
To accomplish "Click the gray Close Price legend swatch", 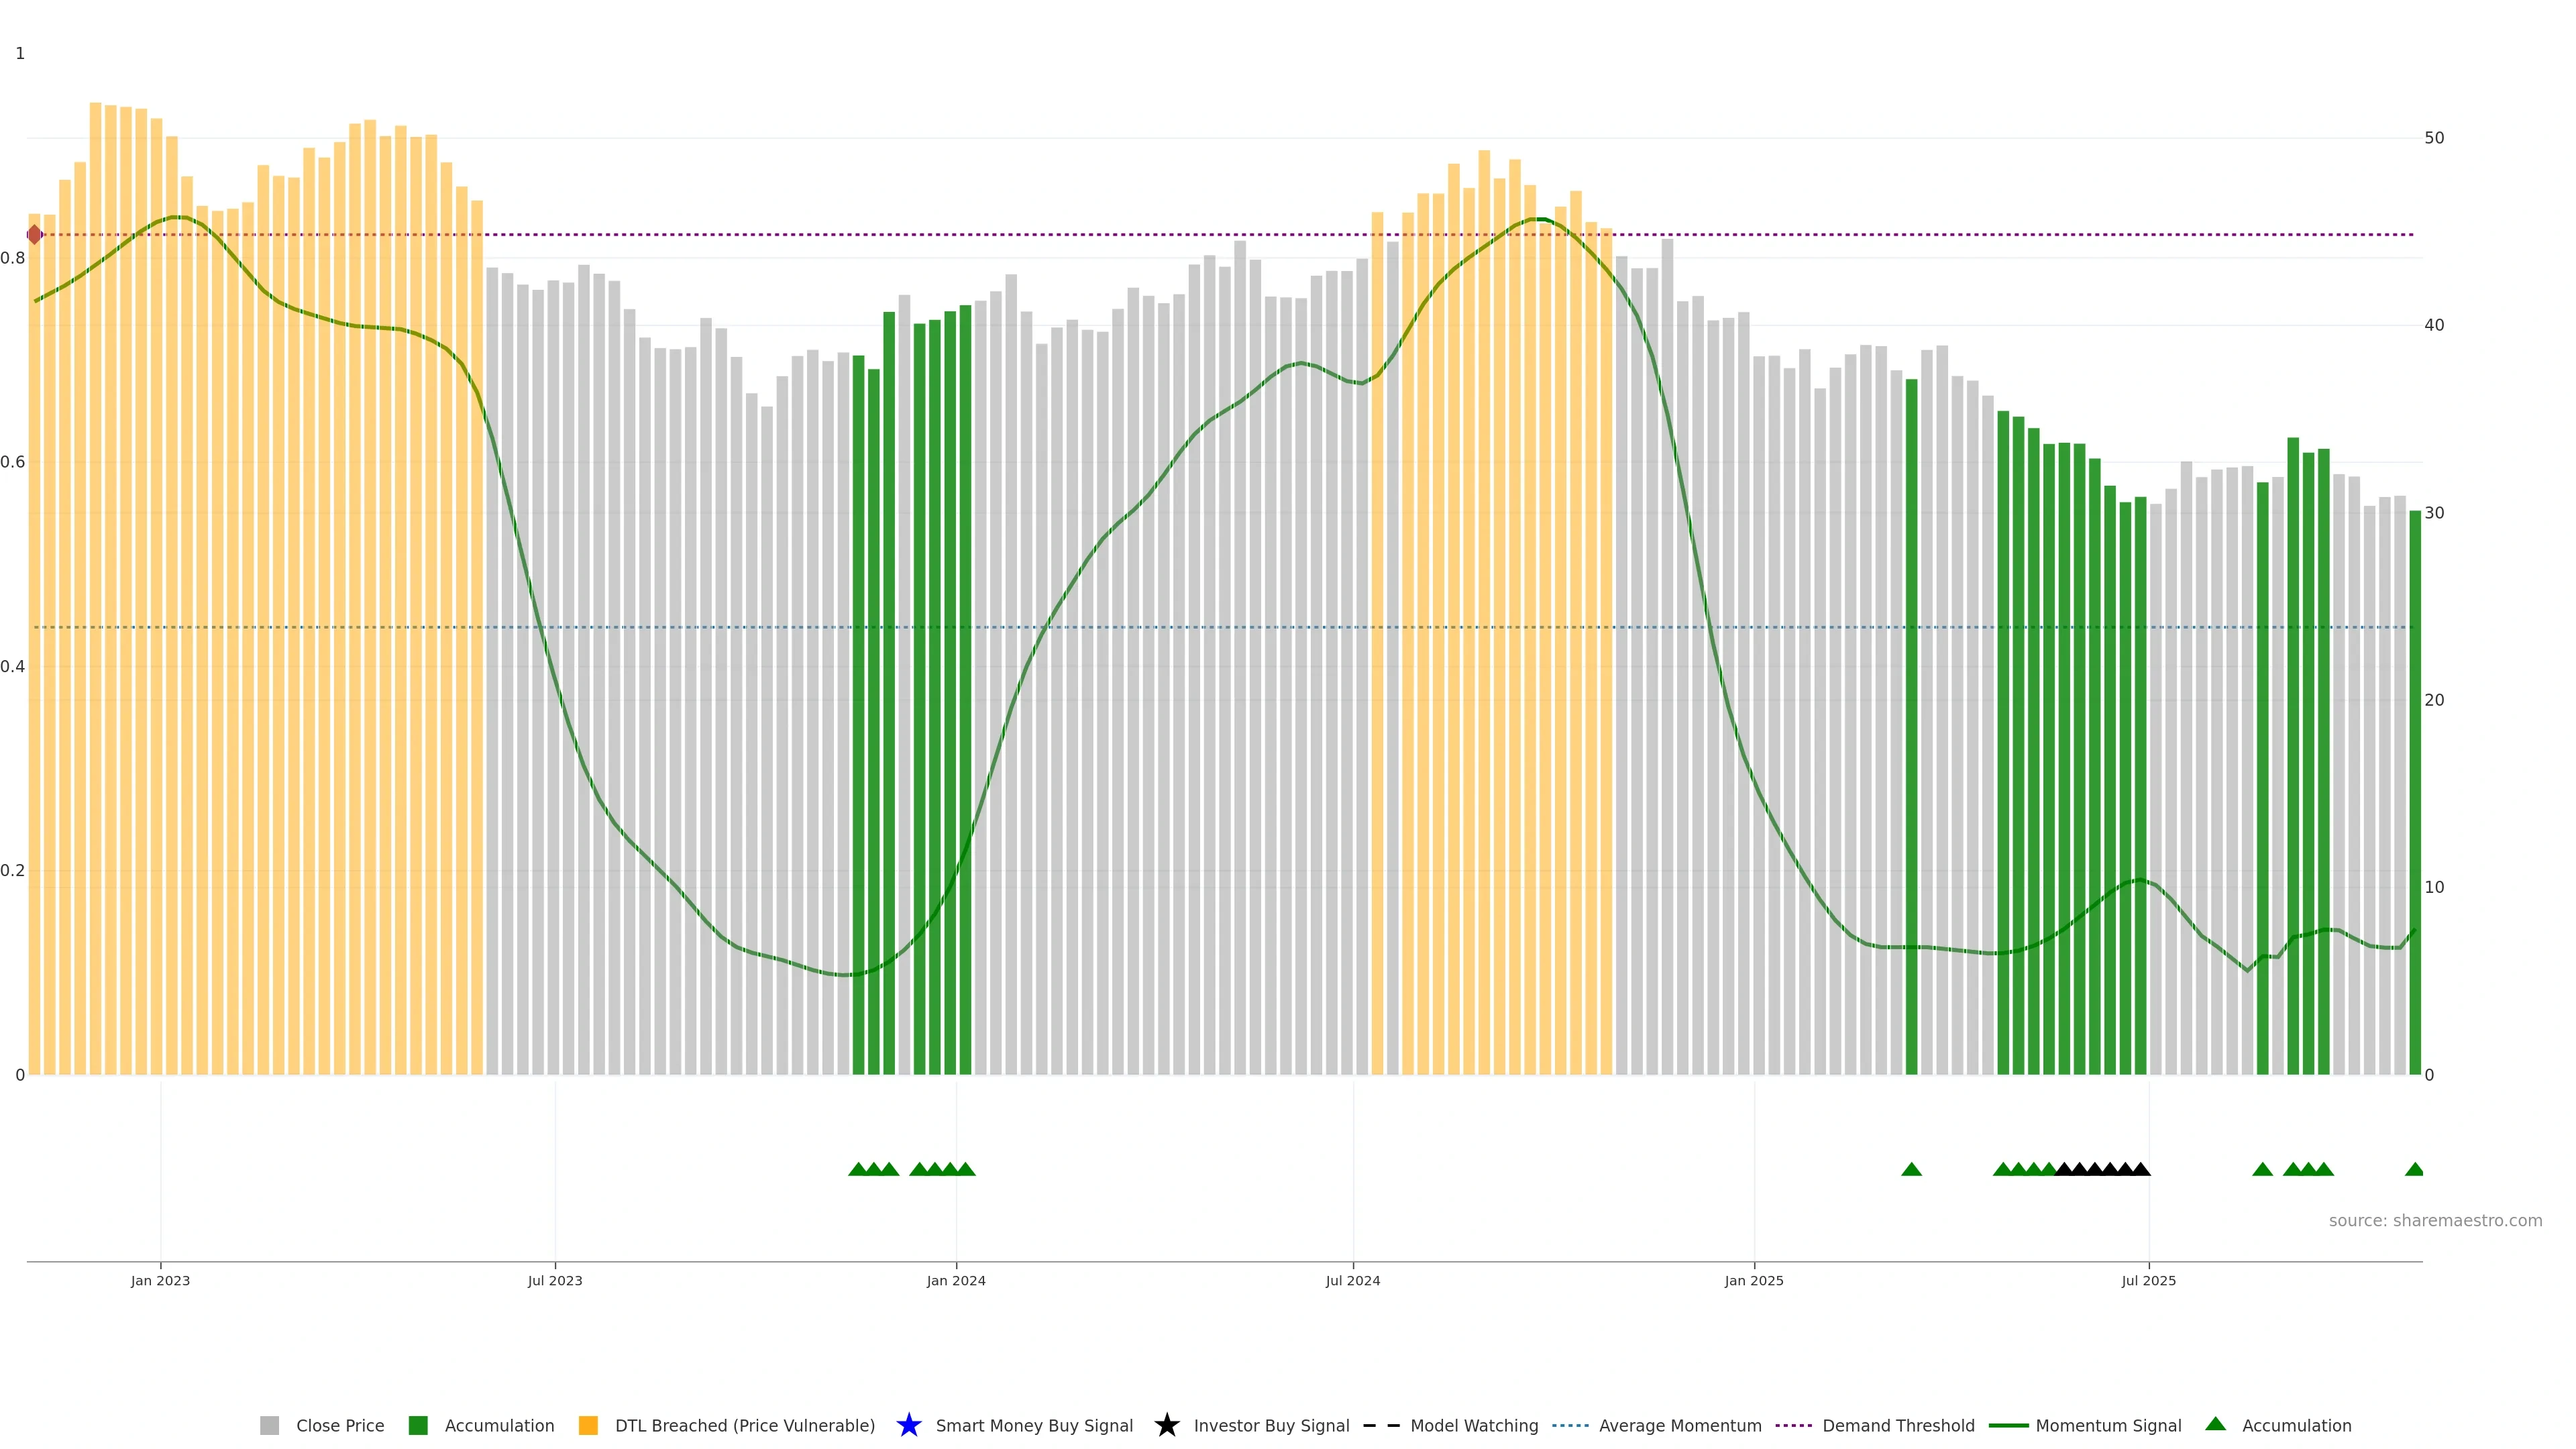I will tap(269, 1425).
